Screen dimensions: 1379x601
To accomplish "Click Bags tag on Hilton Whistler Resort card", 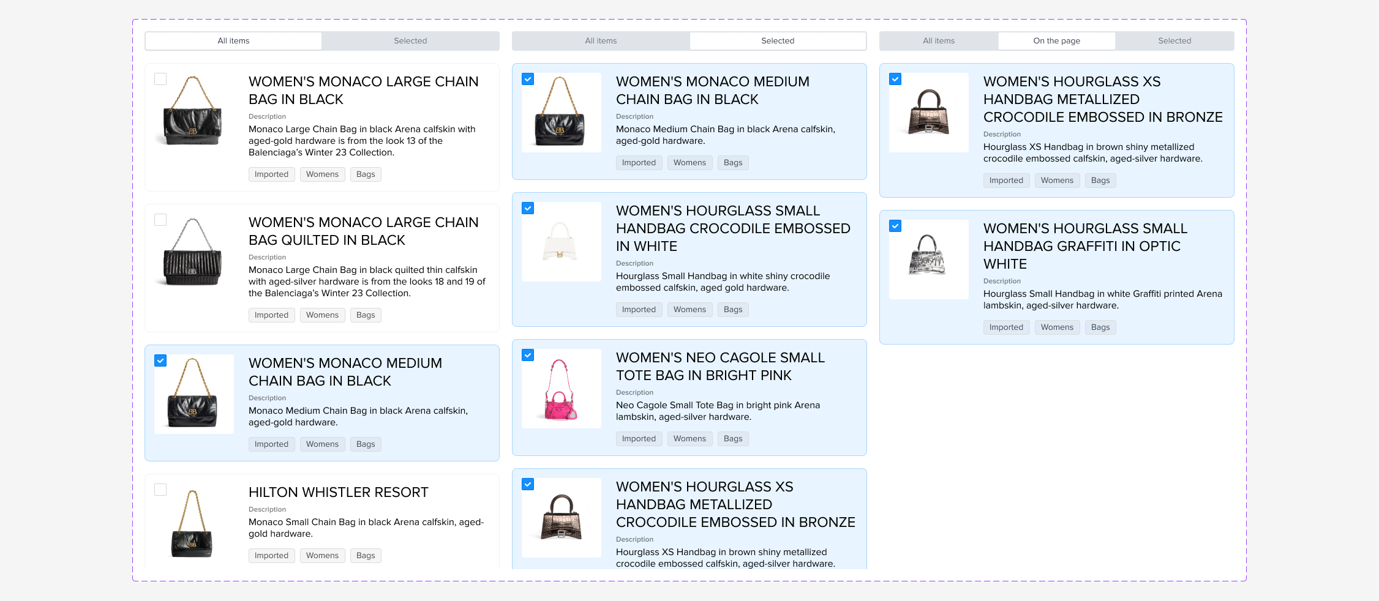I will point(366,556).
